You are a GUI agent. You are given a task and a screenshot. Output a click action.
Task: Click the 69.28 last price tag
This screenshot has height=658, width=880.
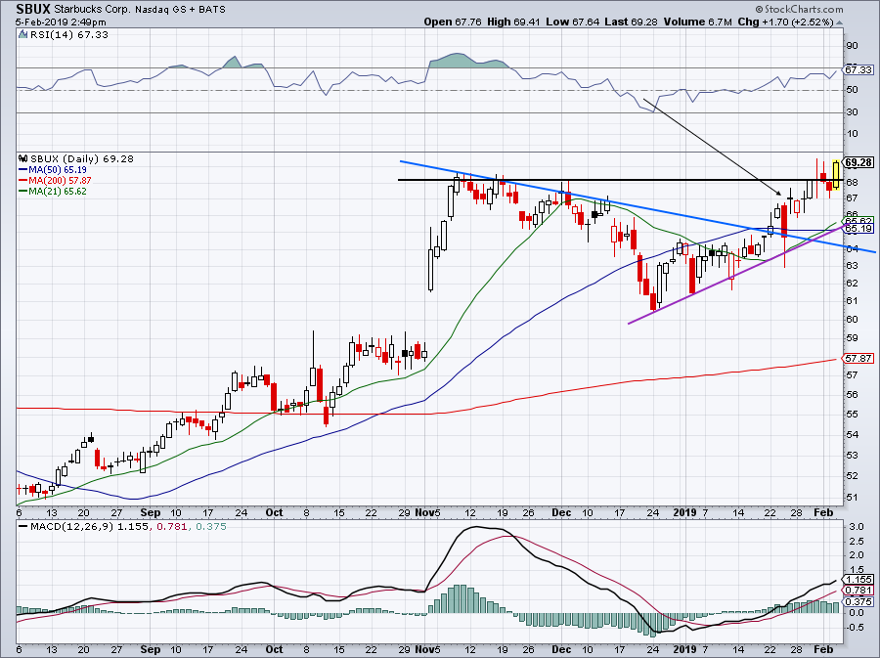click(858, 162)
